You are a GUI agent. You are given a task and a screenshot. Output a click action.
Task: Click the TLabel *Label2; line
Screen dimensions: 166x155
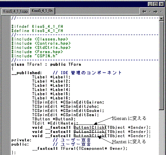[51, 81]
